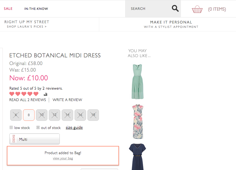Click the fifth heart rating icon
The image size is (236, 170).
[x=36, y=94]
